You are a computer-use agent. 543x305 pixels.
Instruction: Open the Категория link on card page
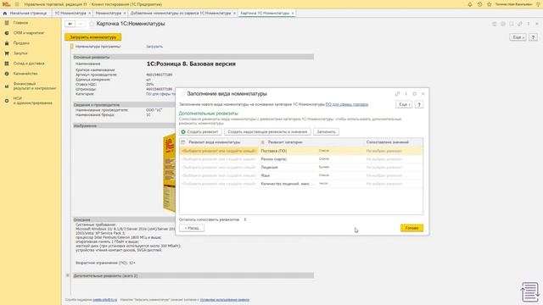160,94
